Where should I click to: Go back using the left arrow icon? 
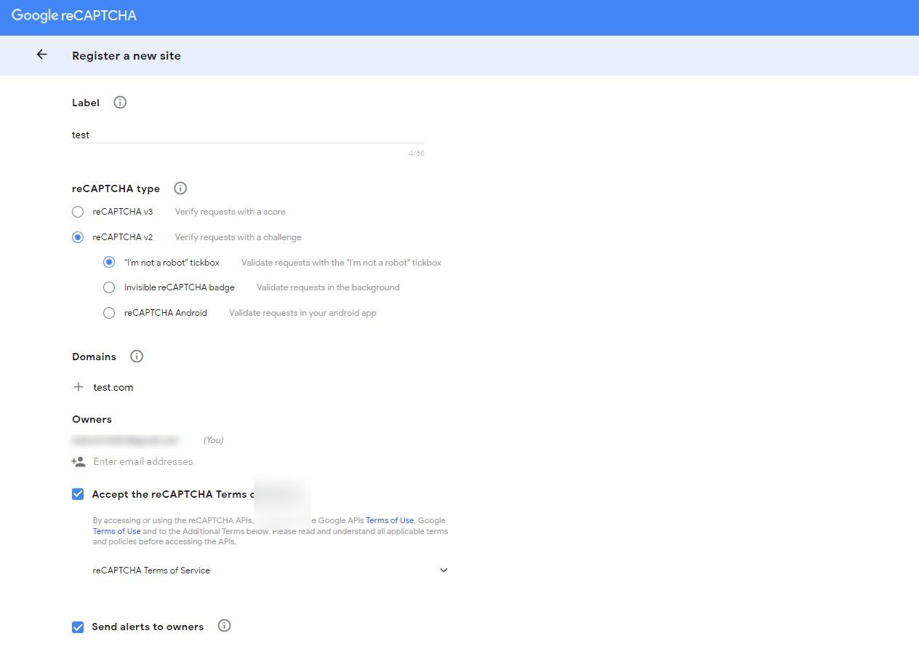click(41, 55)
